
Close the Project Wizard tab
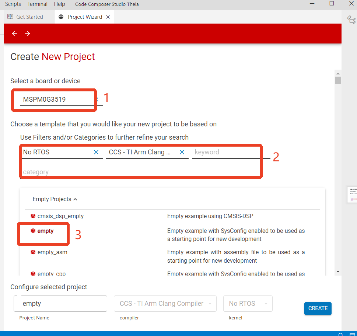click(108, 17)
